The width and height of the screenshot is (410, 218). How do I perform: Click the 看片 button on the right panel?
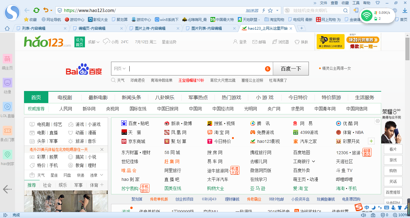click(393, 149)
